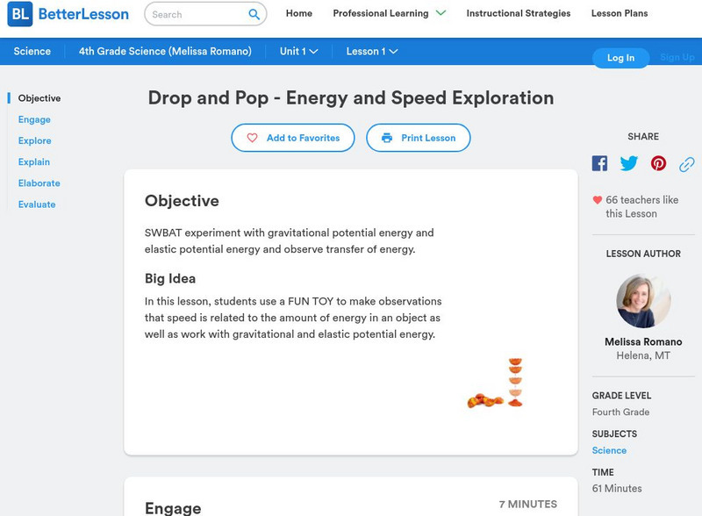Screen dimensions: 702x516
Task: Go to Home in top navigation
Action: tap(299, 13)
